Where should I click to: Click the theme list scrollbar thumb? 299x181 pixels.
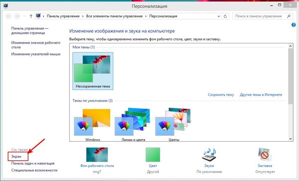point(291,76)
